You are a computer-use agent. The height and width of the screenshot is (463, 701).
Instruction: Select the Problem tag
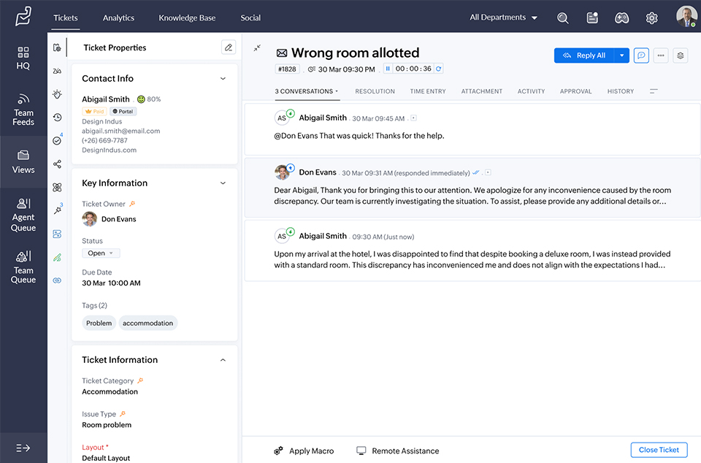99,323
